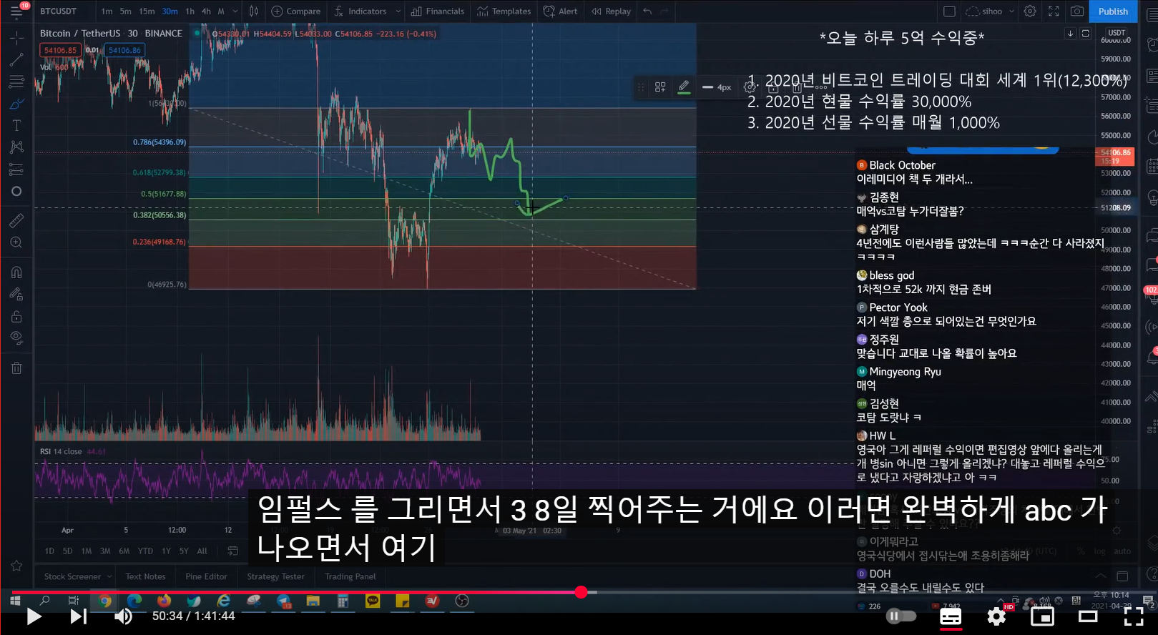Undo the last chart action
The image size is (1158, 635).
click(647, 11)
